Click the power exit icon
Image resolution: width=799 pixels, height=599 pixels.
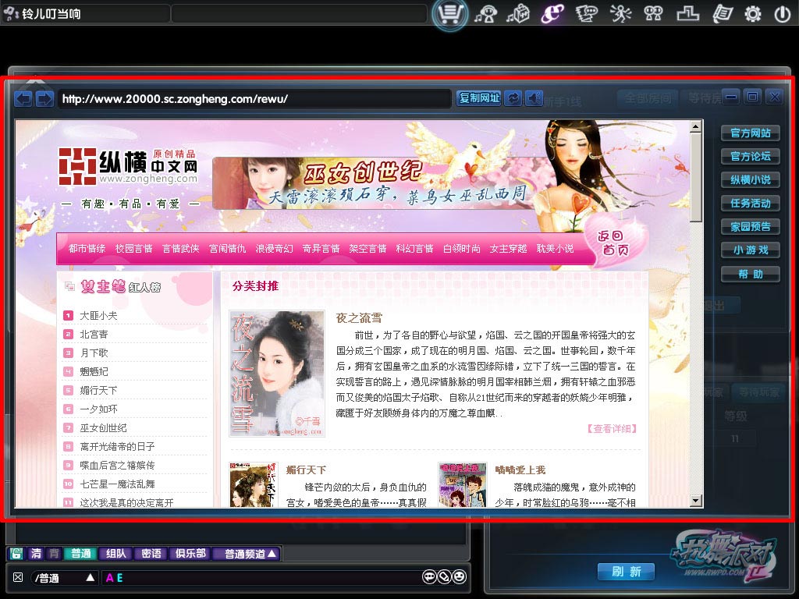point(782,14)
